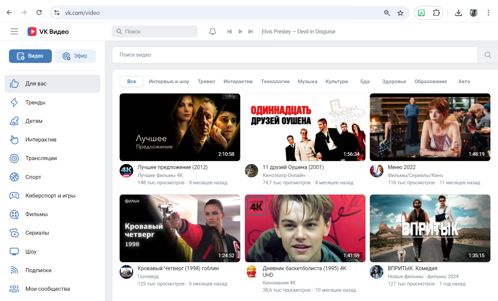Screen dimensions: 498x301
Task: Click the Поиск видео input field
Action: 295,55
